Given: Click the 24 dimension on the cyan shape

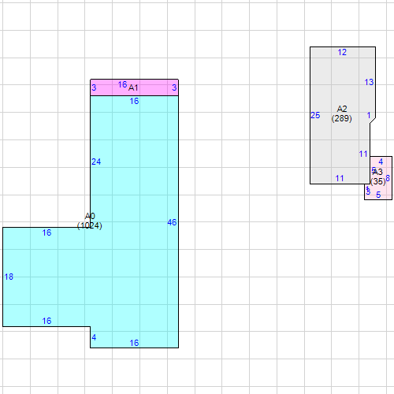Looking at the screenshot, I should point(96,162).
